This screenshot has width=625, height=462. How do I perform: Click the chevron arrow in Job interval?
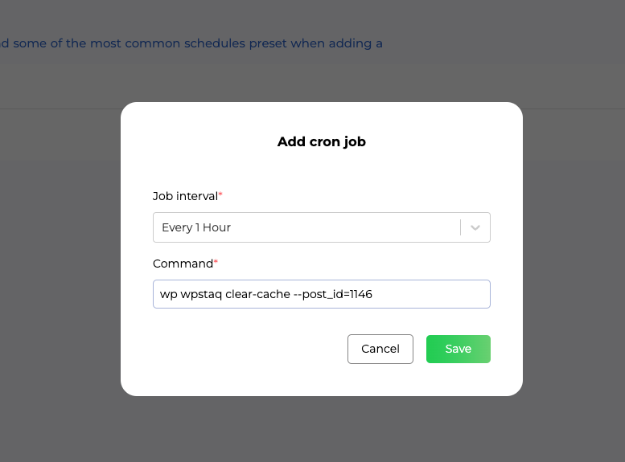point(475,227)
